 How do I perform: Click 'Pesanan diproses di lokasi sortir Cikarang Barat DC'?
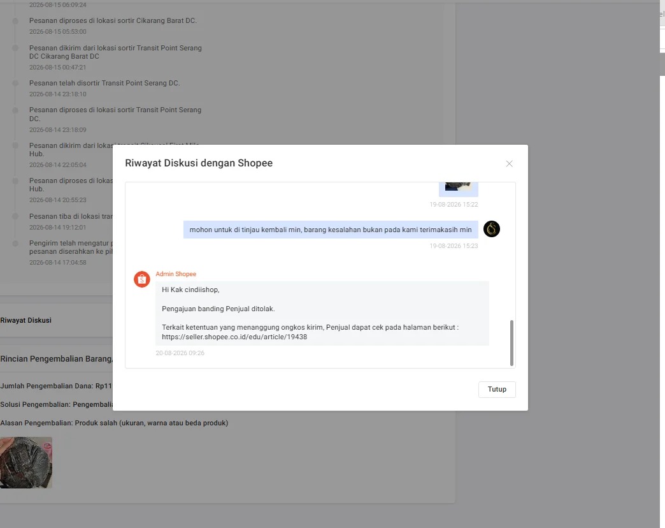tap(113, 21)
